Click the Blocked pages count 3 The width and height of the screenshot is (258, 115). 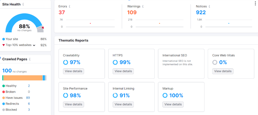point(29,110)
